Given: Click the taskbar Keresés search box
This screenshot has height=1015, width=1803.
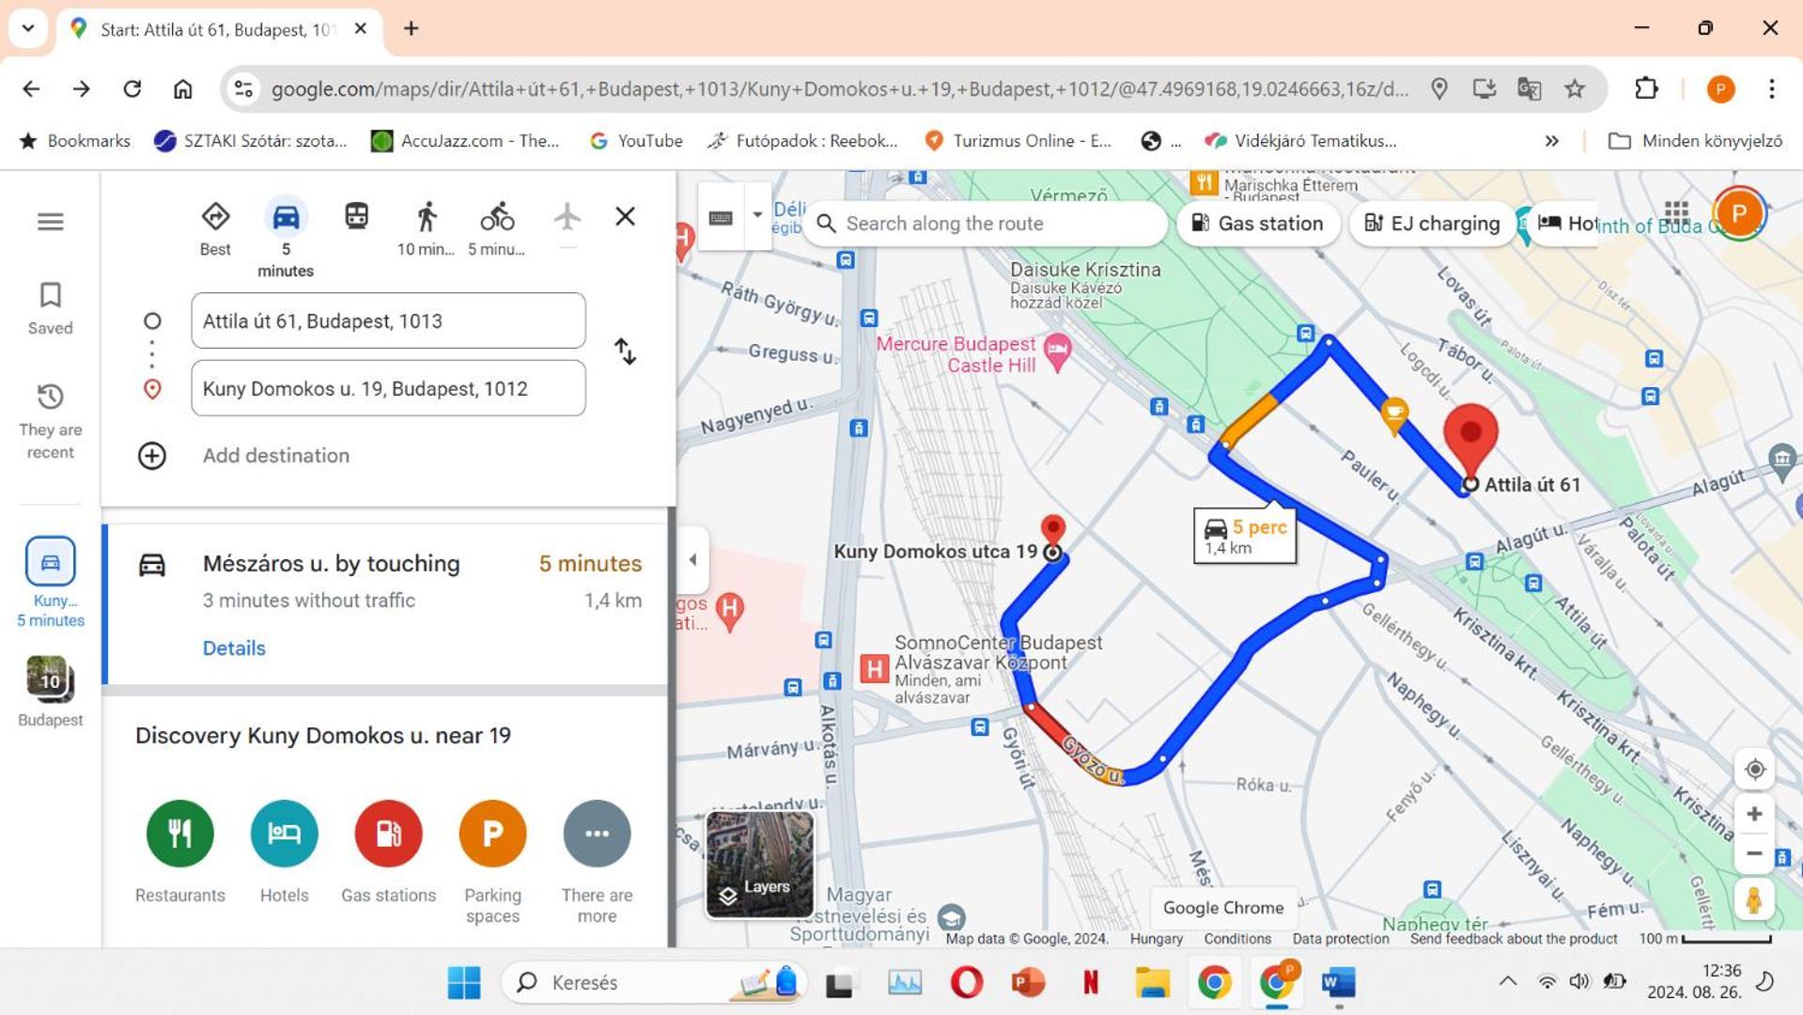Looking at the screenshot, I should pyautogui.click(x=655, y=983).
